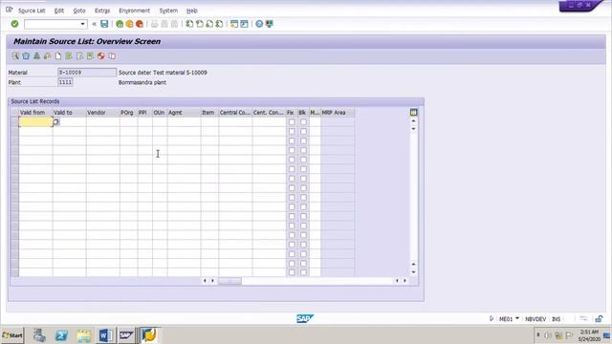Click the POrg column header
The image size is (612, 344).
point(128,113)
